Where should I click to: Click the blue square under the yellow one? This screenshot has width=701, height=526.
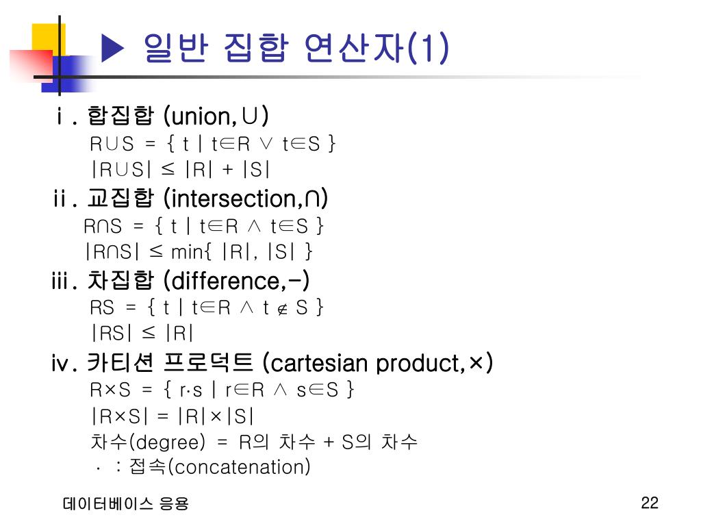pos(68,74)
